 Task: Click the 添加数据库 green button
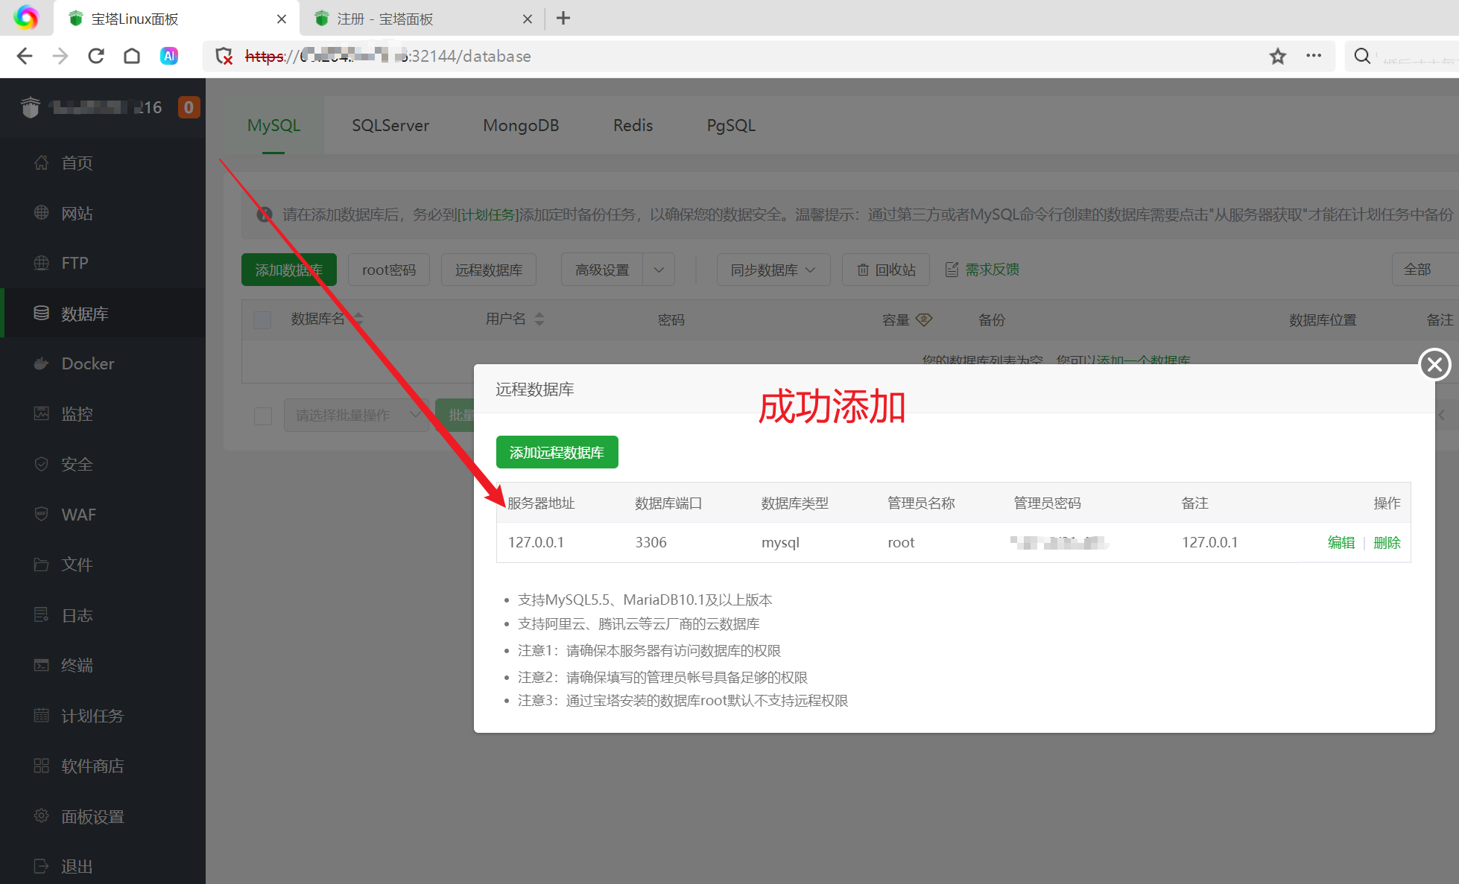[x=289, y=270]
